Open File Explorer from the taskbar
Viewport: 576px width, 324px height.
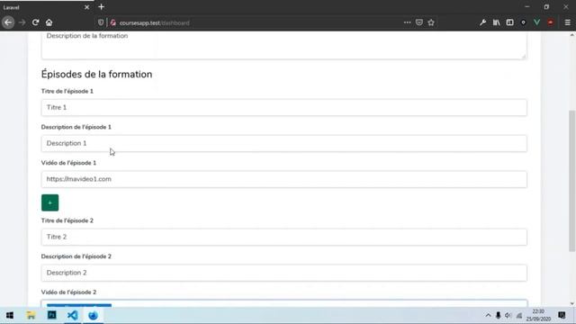(31, 316)
